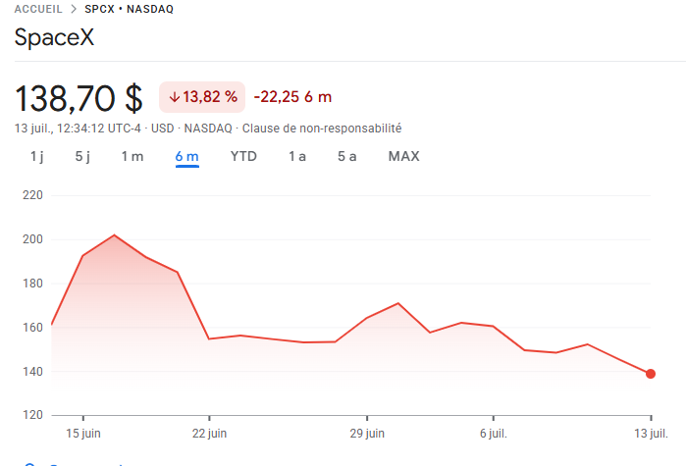
Task: Select the 1 j time range tab
Action: pyautogui.click(x=36, y=156)
